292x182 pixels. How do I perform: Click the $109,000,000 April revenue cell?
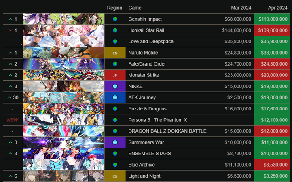pos(272,30)
